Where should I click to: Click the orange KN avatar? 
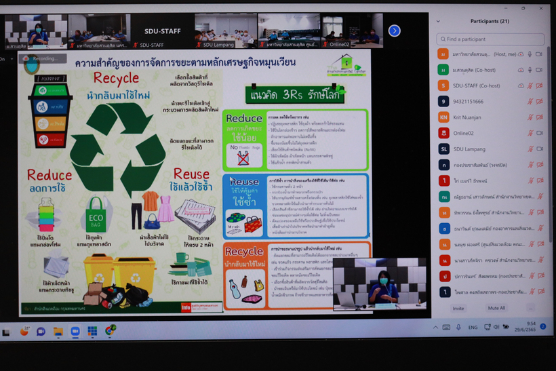[443, 117]
